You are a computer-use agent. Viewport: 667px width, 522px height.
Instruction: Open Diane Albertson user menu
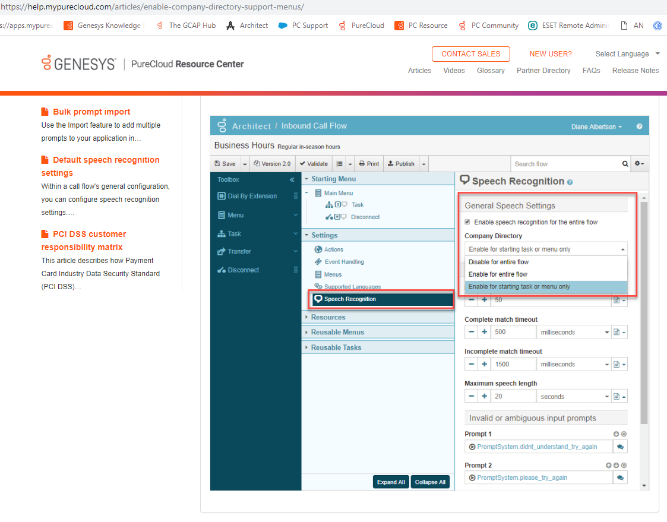[596, 126]
